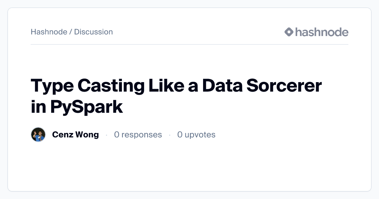Click the slash between Hashnode and Discussion
Viewport: 379px width, 199px height.
point(71,32)
